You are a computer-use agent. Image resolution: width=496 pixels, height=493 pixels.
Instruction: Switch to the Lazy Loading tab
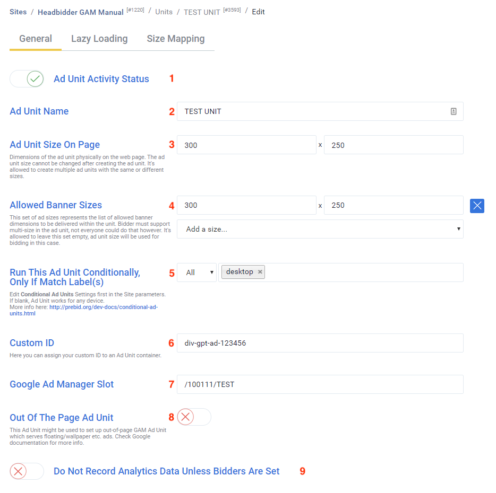[x=99, y=39]
